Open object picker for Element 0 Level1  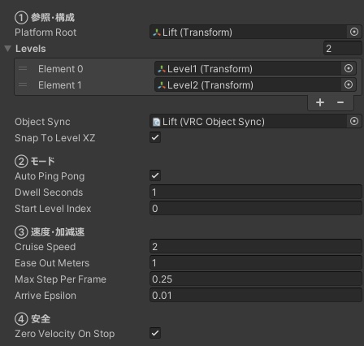coord(349,68)
